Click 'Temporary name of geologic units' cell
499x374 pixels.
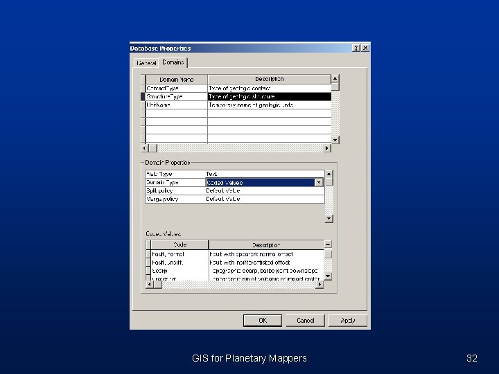(269, 105)
